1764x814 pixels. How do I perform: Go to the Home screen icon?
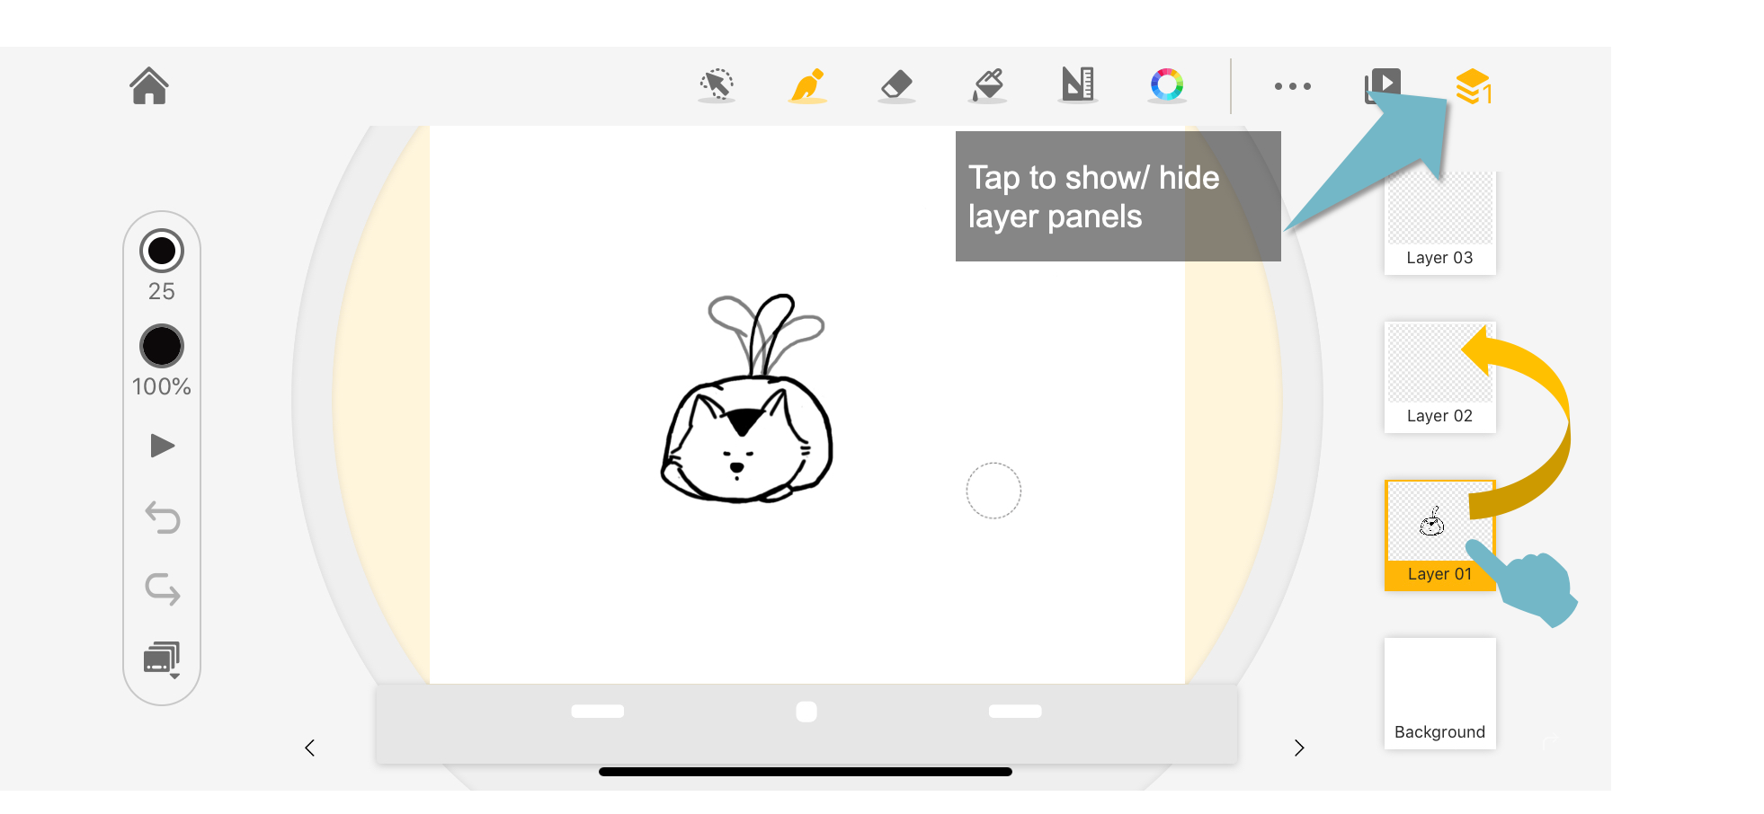pos(149,86)
